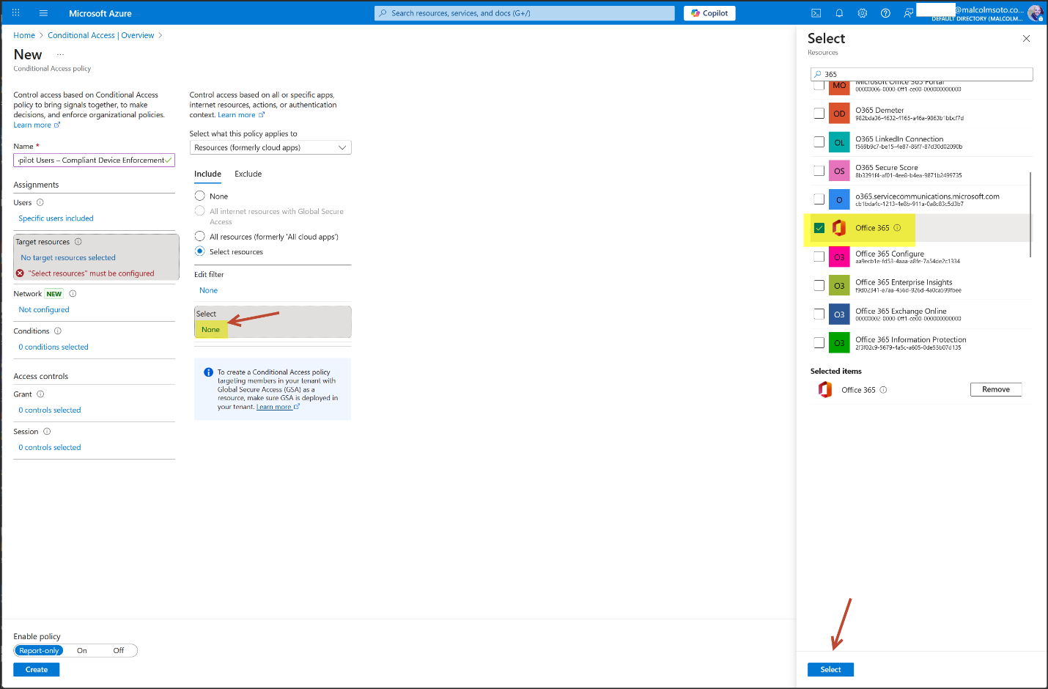The height and width of the screenshot is (689, 1048).
Task: Open Cloud Shell from the top bar
Action: 816,13
